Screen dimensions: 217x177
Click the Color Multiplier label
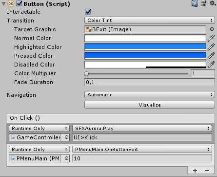(35, 73)
